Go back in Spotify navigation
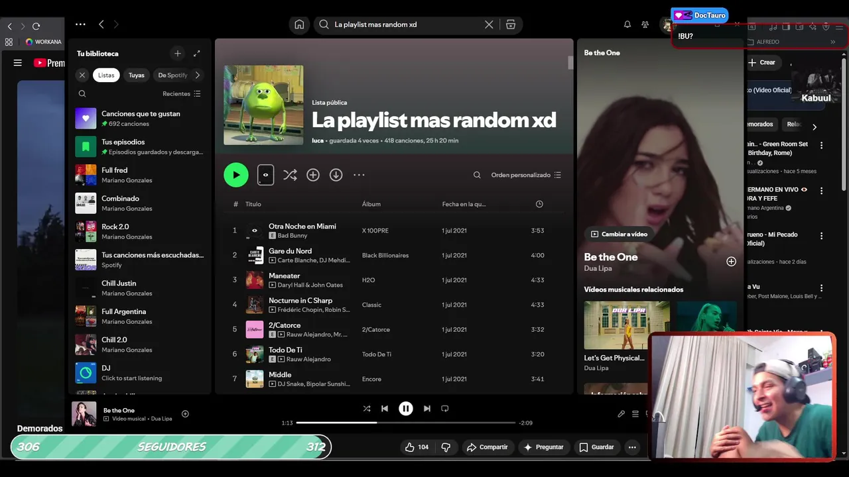The image size is (849, 477). (101, 25)
